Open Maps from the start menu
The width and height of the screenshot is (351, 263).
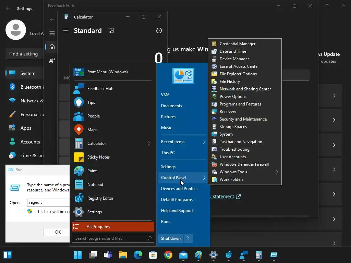pos(113,129)
